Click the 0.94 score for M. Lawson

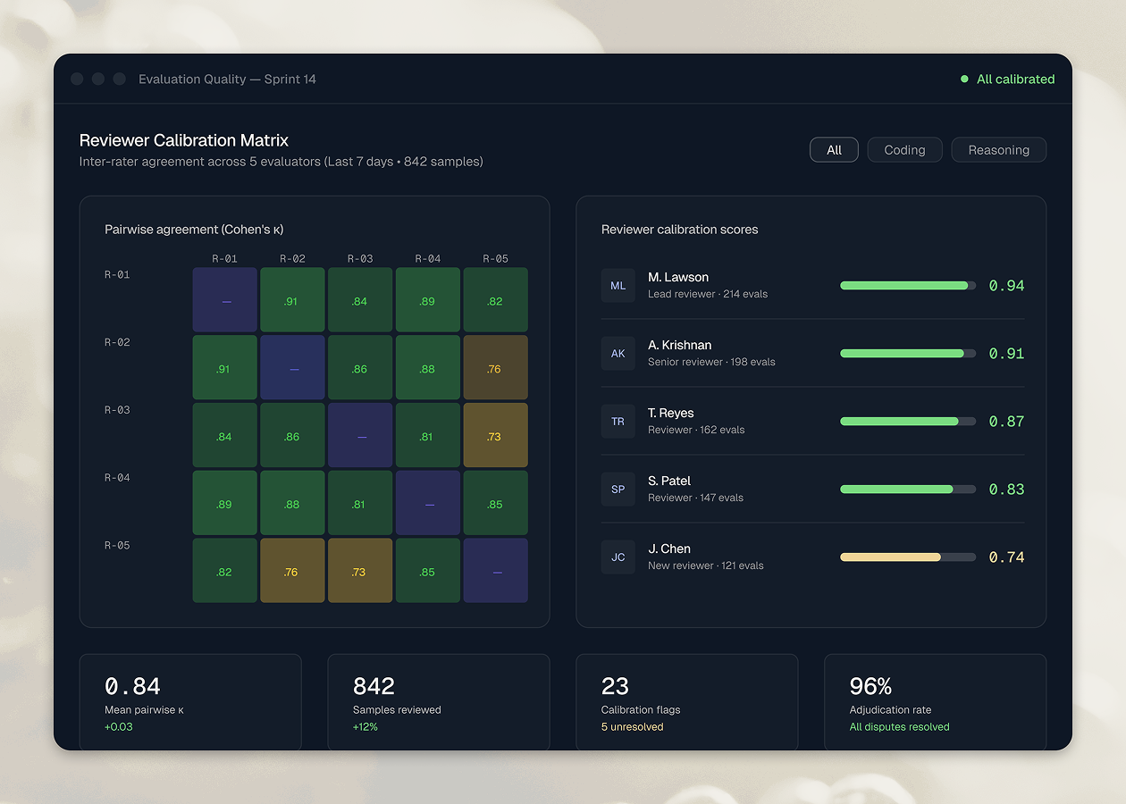tap(1006, 286)
